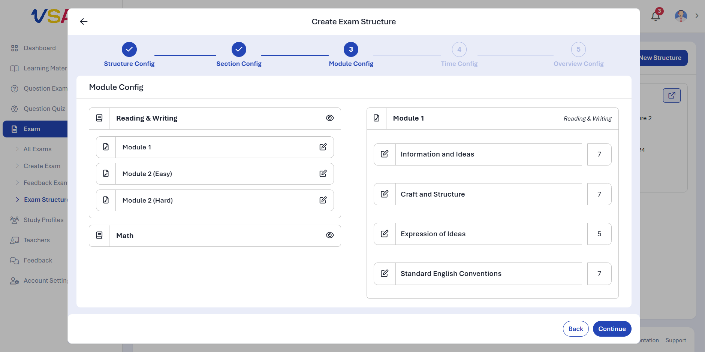Edit Module 1 using its pencil icon
Viewport: 705px width, 352px height.
(323, 147)
